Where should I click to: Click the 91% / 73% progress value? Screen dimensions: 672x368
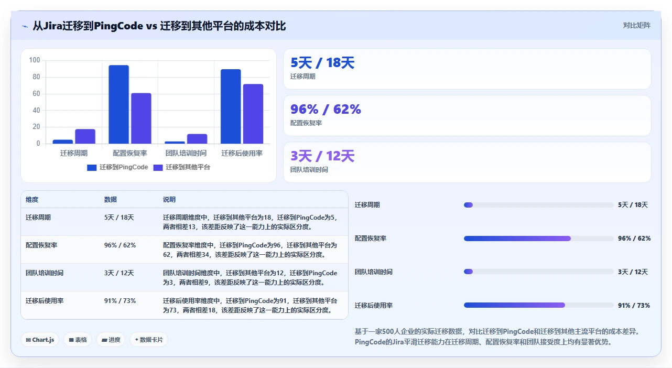click(634, 305)
